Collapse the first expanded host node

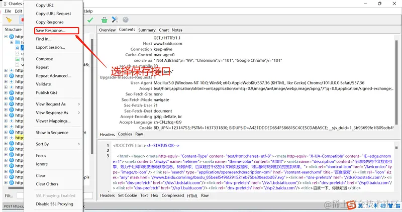click(x=6, y=37)
